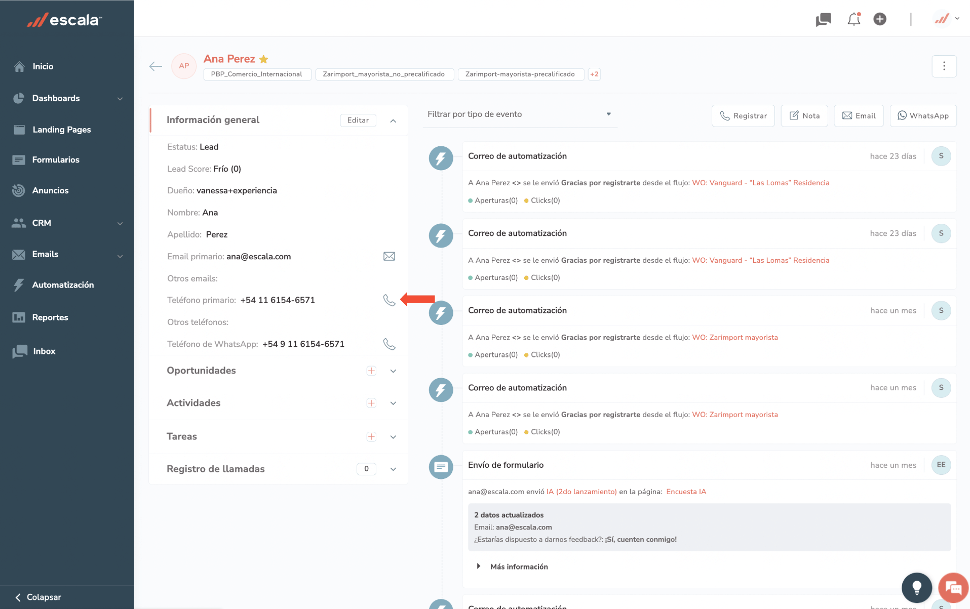Click the AP contact avatar
The image size is (970, 609).
click(184, 66)
